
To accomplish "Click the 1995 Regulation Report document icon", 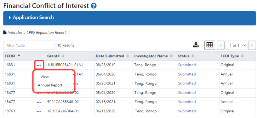I will (x=5, y=32).
